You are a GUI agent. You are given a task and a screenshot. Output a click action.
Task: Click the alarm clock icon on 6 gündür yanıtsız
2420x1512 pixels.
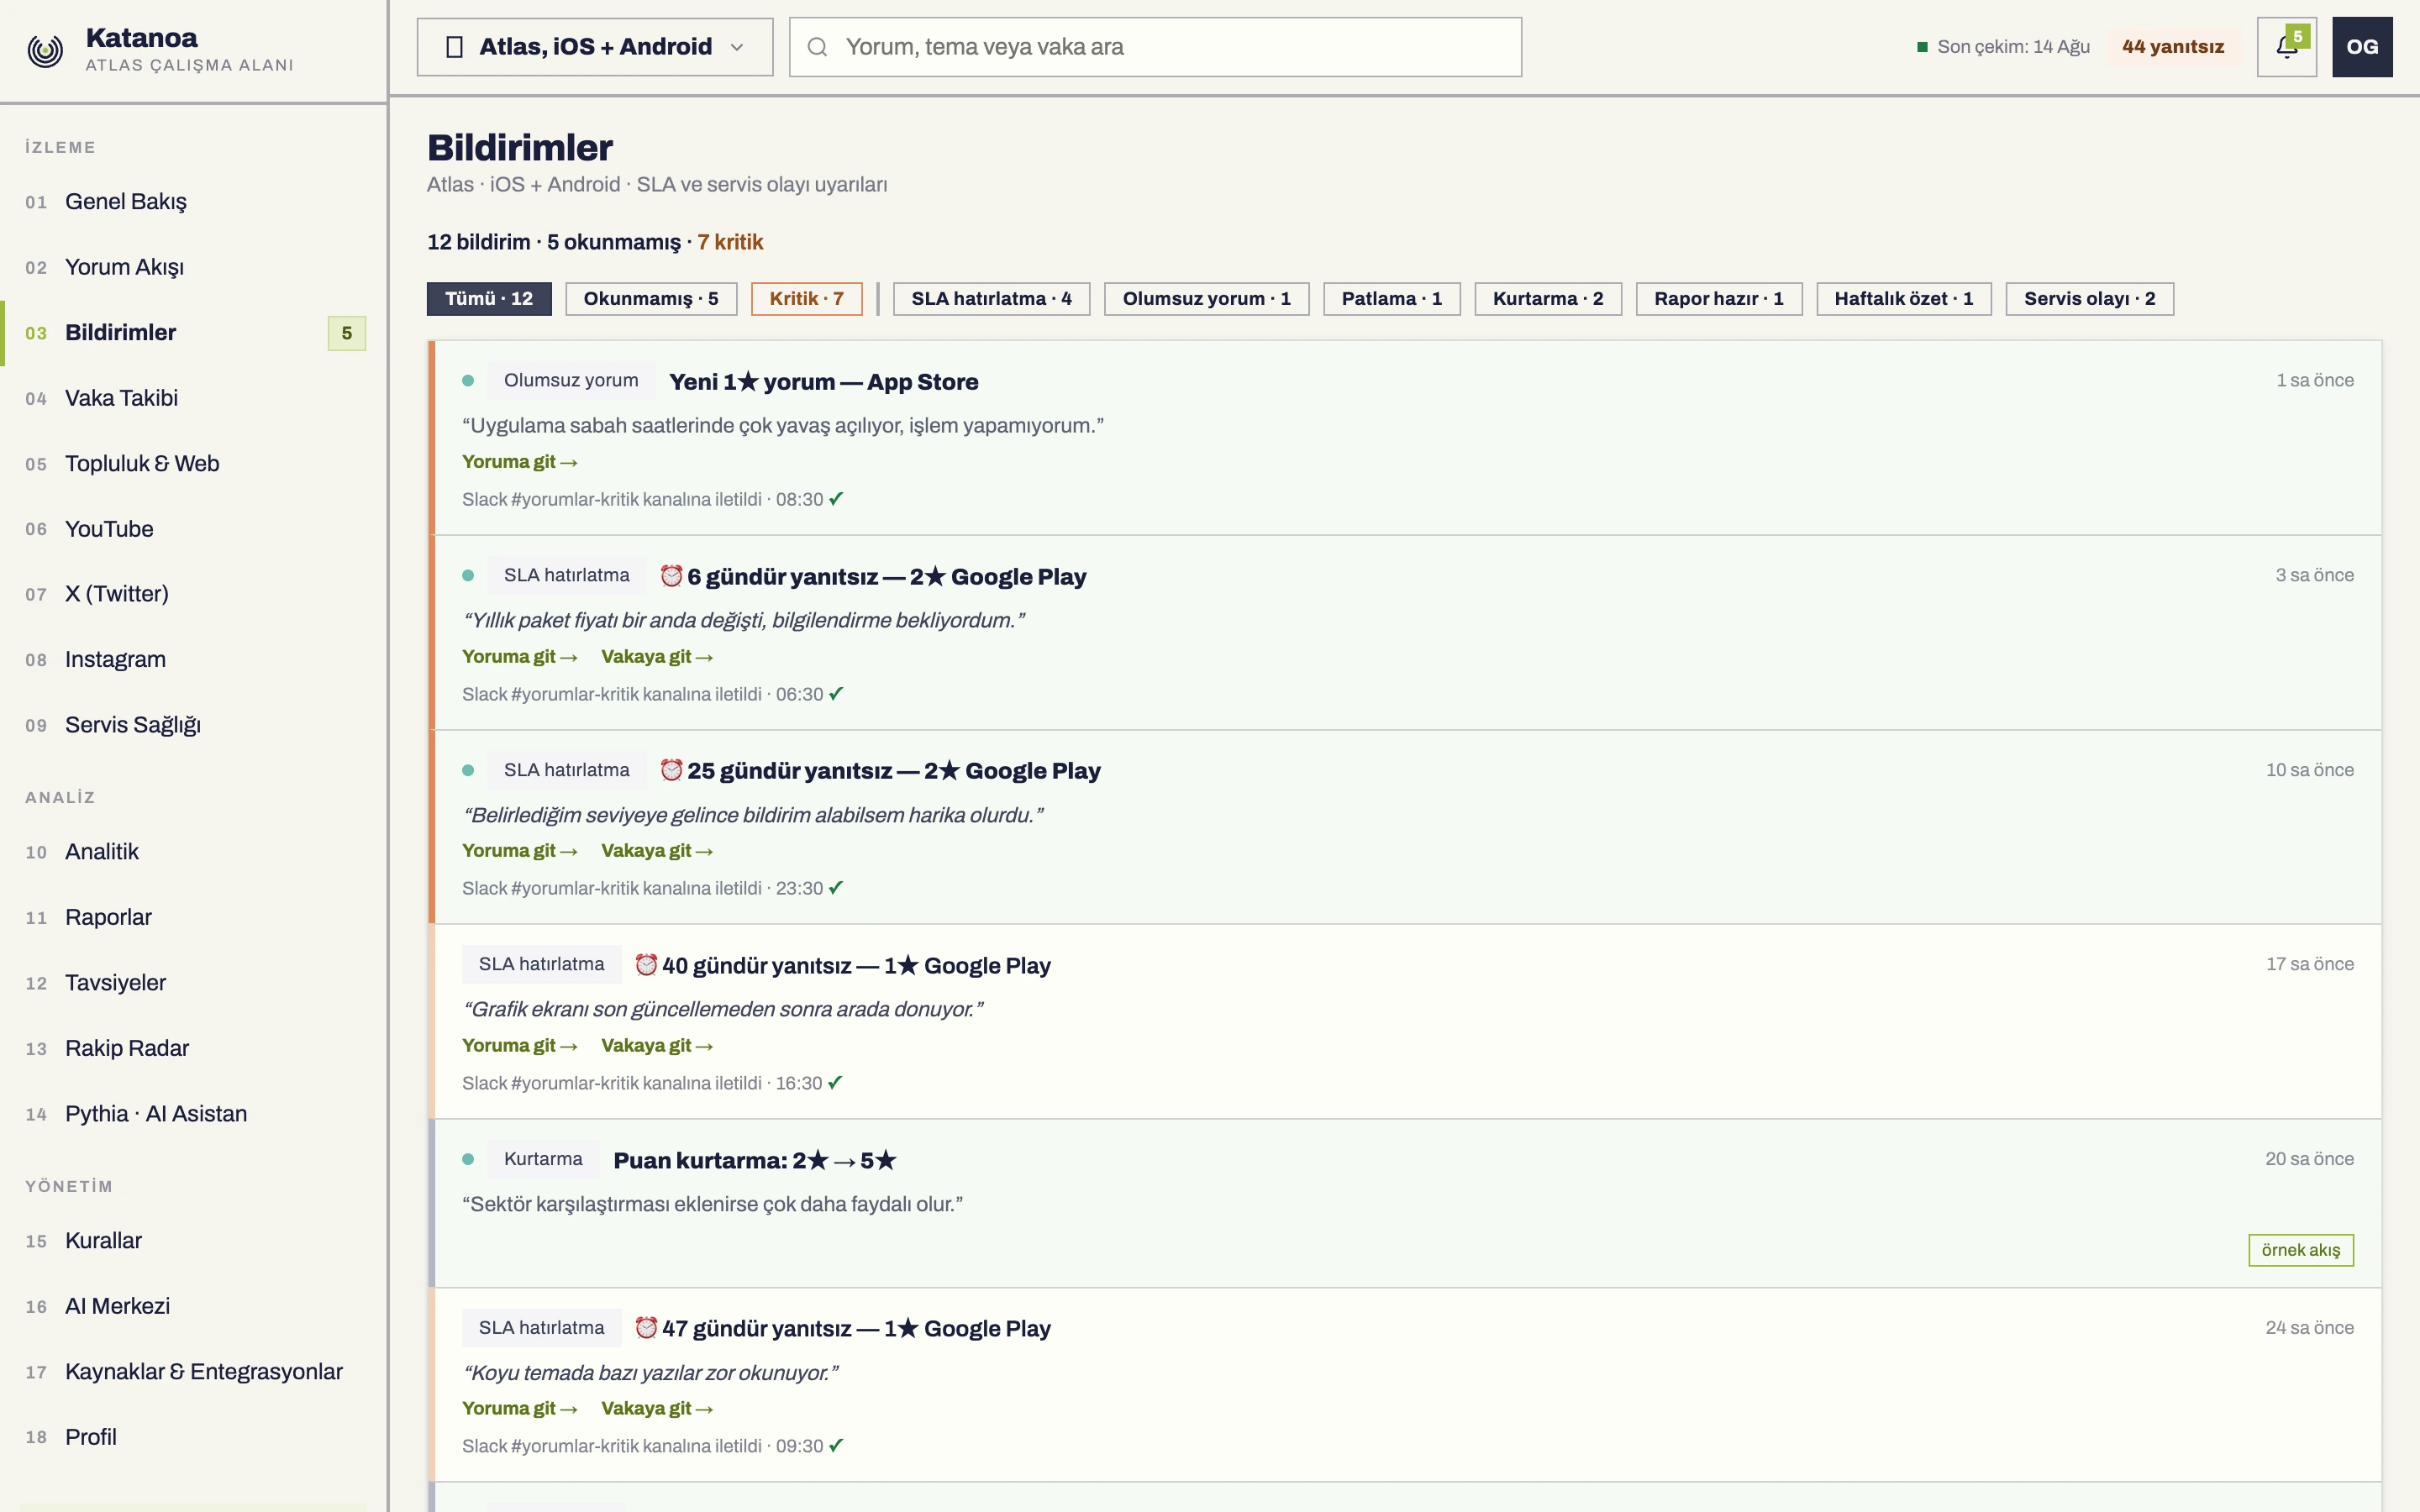coord(671,576)
